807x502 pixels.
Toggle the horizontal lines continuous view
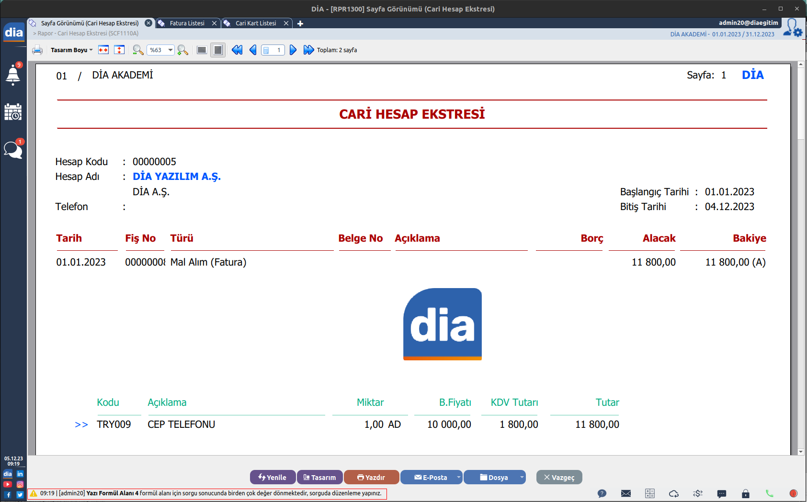(x=218, y=50)
